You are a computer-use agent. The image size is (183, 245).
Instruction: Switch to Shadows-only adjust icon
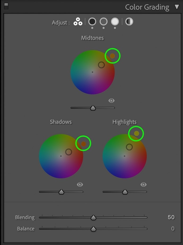92,21
